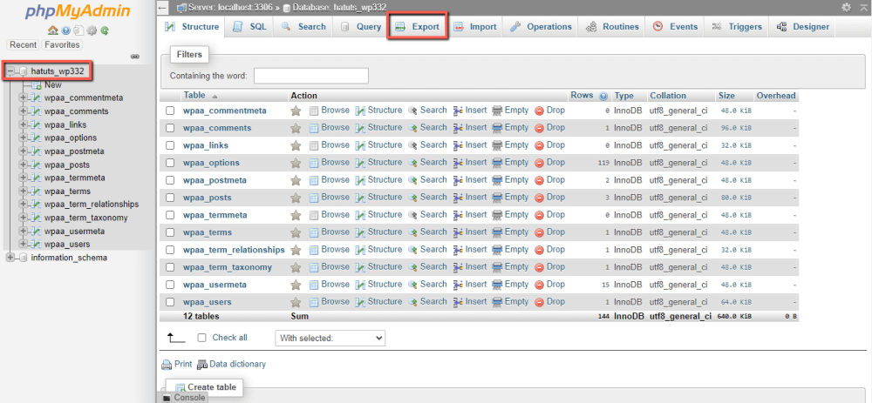Click the Drop red icon for wpaa_termmeta
The image size is (872, 403).
[539, 215]
